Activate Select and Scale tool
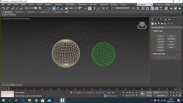This screenshot has height=103, width=183. coord(62,8)
